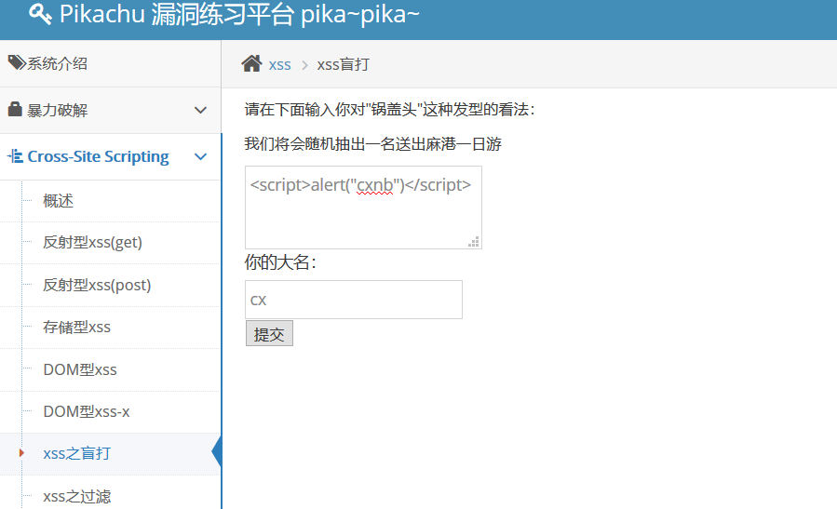Click the 提交 submit button

pyautogui.click(x=269, y=333)
